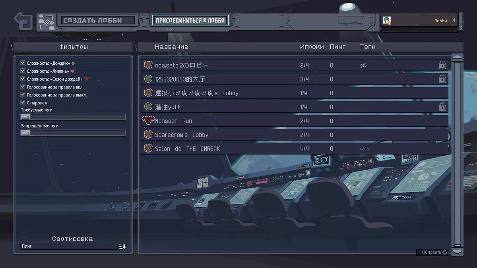Click the multiplayer lobby people icon
477x268 pixels.
click(47, 22)
